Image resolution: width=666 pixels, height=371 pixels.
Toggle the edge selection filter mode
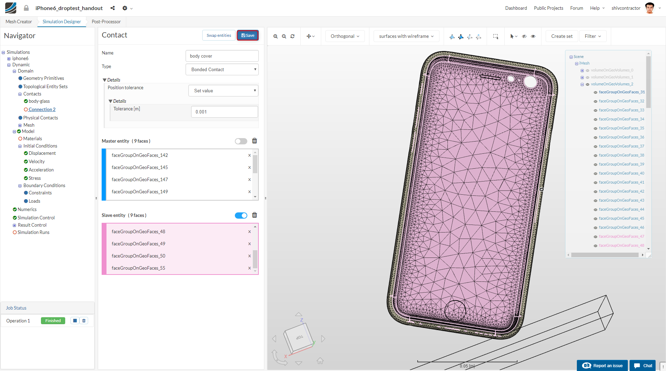[470, 36]
